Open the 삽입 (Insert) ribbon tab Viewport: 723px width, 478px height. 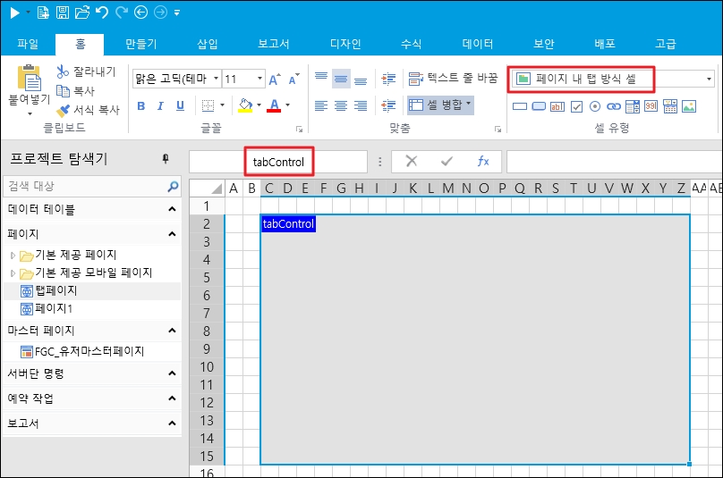(x=208, y=44)
